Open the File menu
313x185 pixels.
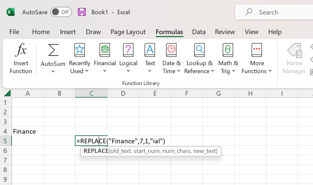pos(14,32)
